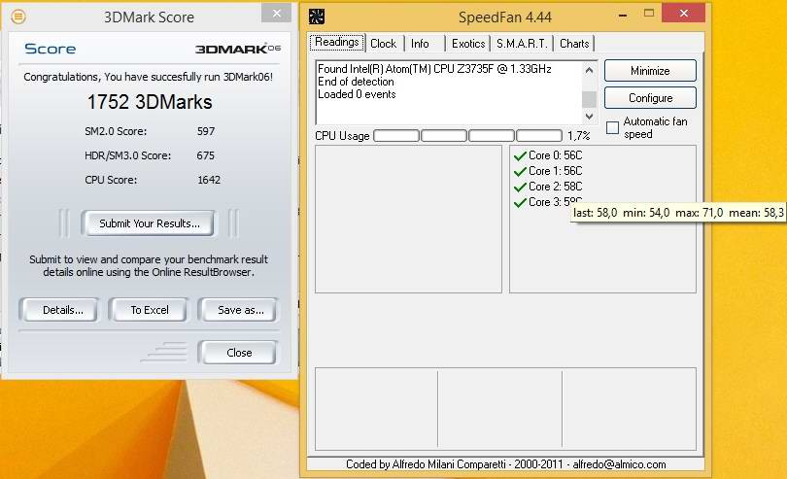Click the first CPU Usage bar
The height and width of the screenshot is (479, 787).
(396, 136)
